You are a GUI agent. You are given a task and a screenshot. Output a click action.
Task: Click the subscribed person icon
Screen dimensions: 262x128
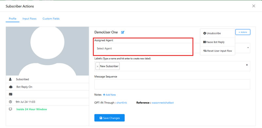tap(10, 79)
